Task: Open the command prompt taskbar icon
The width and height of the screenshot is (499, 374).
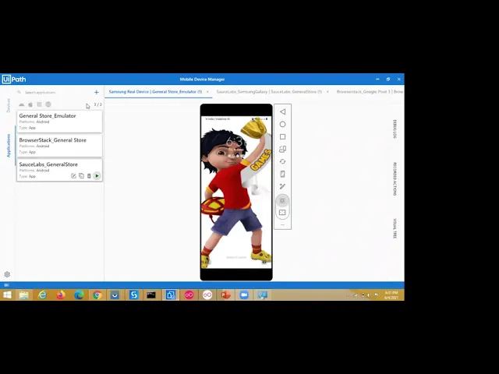Action: (x=151, y=295)
